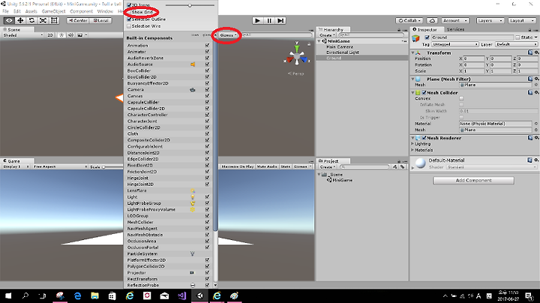Toggle Mesh Collider Convex checkbox
Viewport: 540px width, 303px height.
point(461,98)
